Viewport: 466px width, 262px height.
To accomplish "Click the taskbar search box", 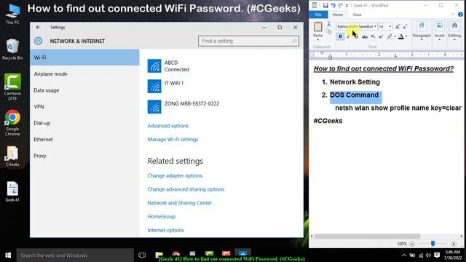I will (75, 255).
